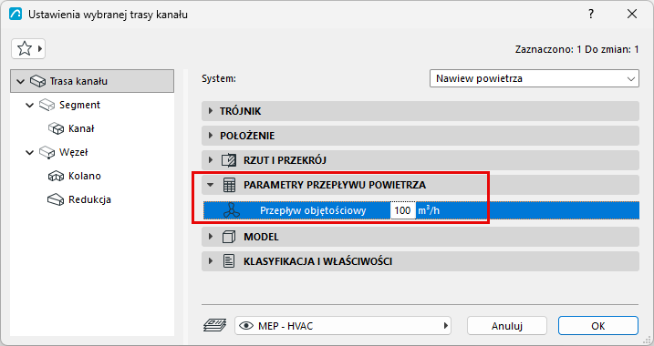Screen dimensions: 654x346
Task: Open the MEP - HVAC layer popup
Action: click(x=343, y=326)
